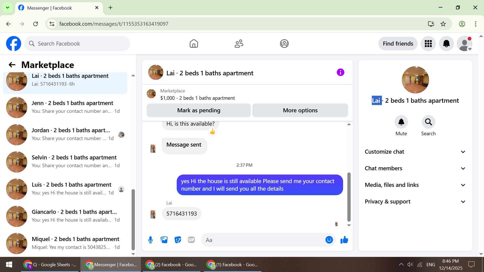Screen dimensions: 484x272
Task: Mark the listing as pending
Action: 199,110
